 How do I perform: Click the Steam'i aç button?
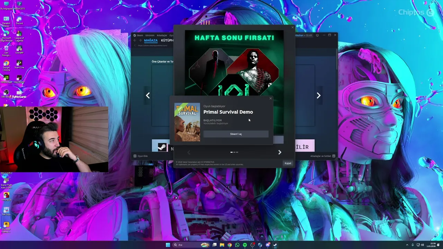[236, 134]
